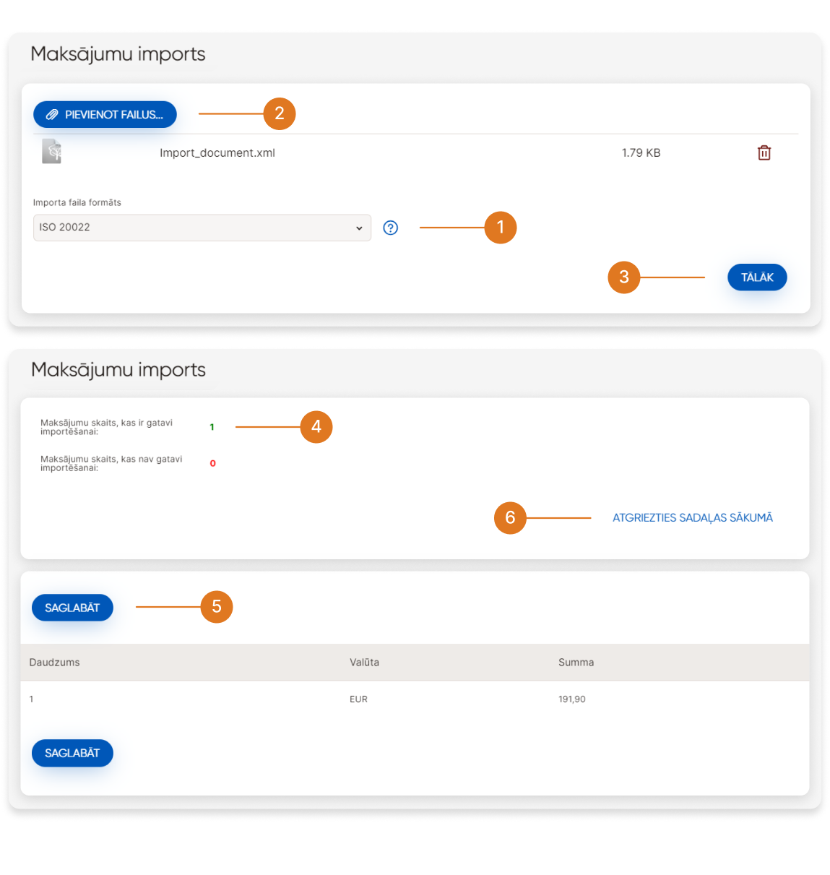Image resolution: width=830 pixels, height=875 pixels.
Task: Click the SAGLABĀT button below the table
Action: [x=72, y=753]
